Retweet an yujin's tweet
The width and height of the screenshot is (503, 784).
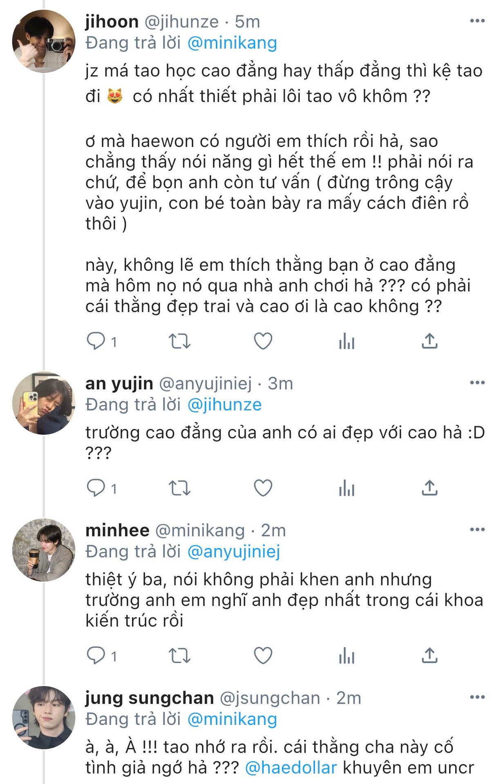click(x=179, y=488)
